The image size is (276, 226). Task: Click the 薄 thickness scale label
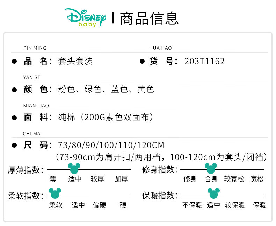pos(52,179)
